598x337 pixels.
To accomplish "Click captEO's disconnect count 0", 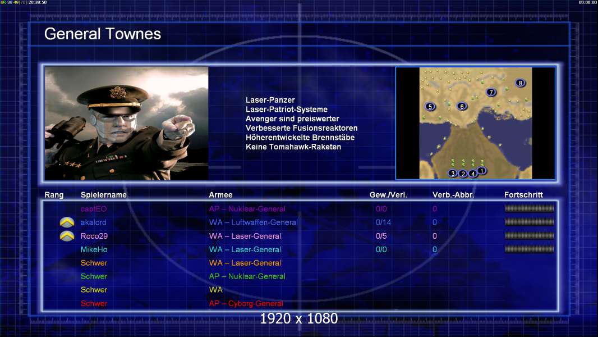I will pos(435,209).
